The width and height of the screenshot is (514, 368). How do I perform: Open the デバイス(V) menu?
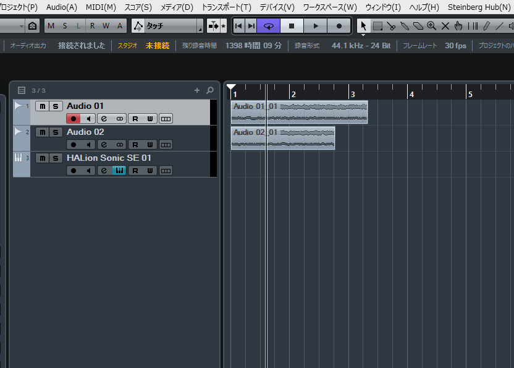(x=277, y=7)
